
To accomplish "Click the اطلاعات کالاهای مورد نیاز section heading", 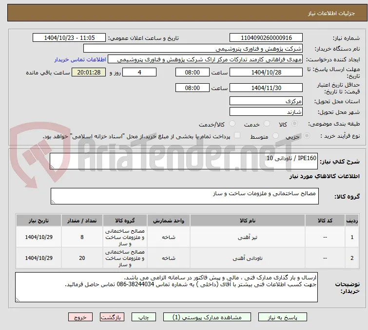I will click(x=324, y=176).
